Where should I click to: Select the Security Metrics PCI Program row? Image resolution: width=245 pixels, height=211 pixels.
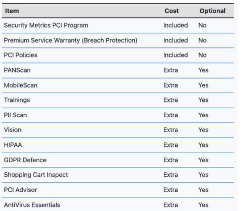pyautogui.click(x=46, y=25)
